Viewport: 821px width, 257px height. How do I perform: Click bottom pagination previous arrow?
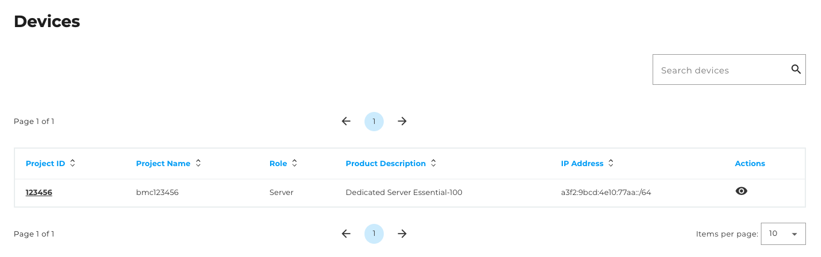tap(346, 234)
